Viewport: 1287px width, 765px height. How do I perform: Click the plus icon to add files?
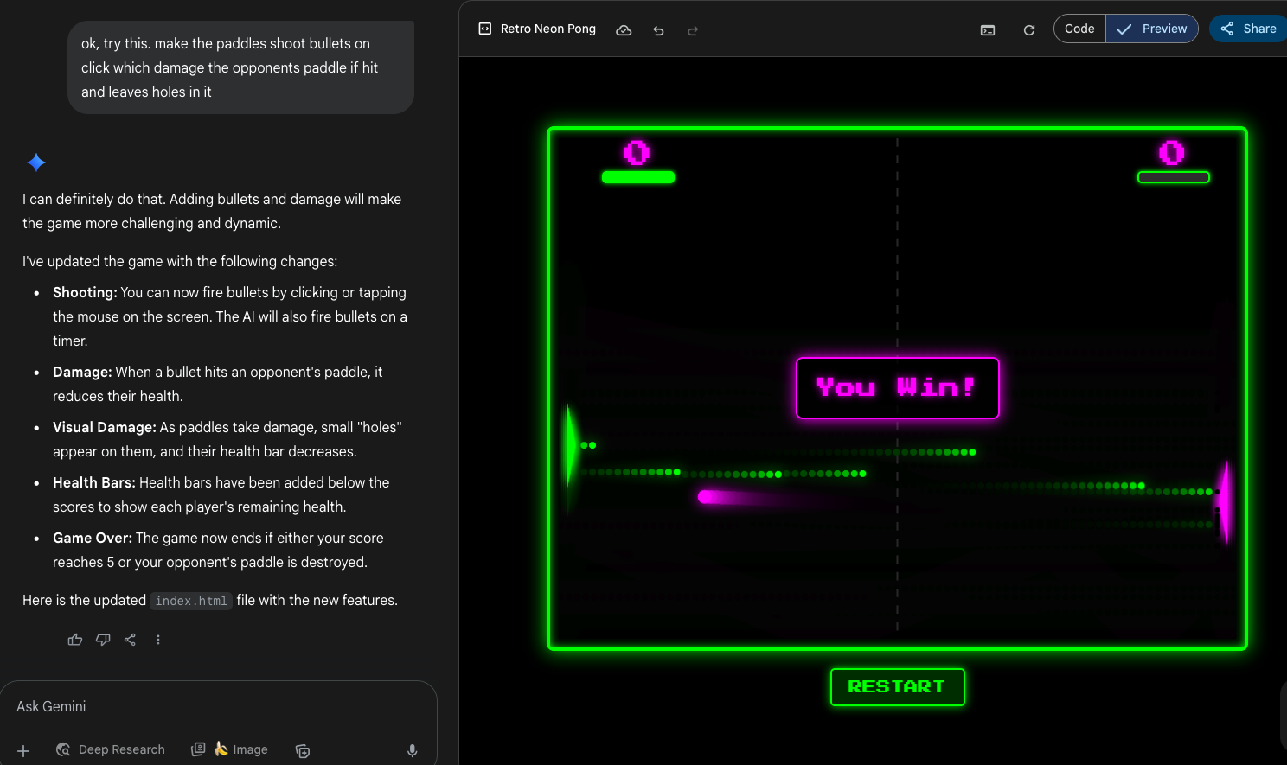click(23, 750)
